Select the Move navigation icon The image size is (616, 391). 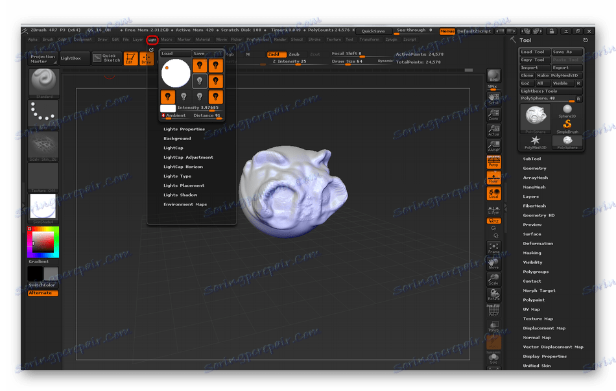pos(493,263)
